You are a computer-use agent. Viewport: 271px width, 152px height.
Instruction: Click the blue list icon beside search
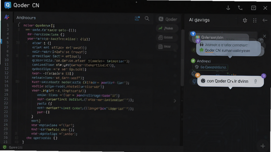(x=137, y=18)
